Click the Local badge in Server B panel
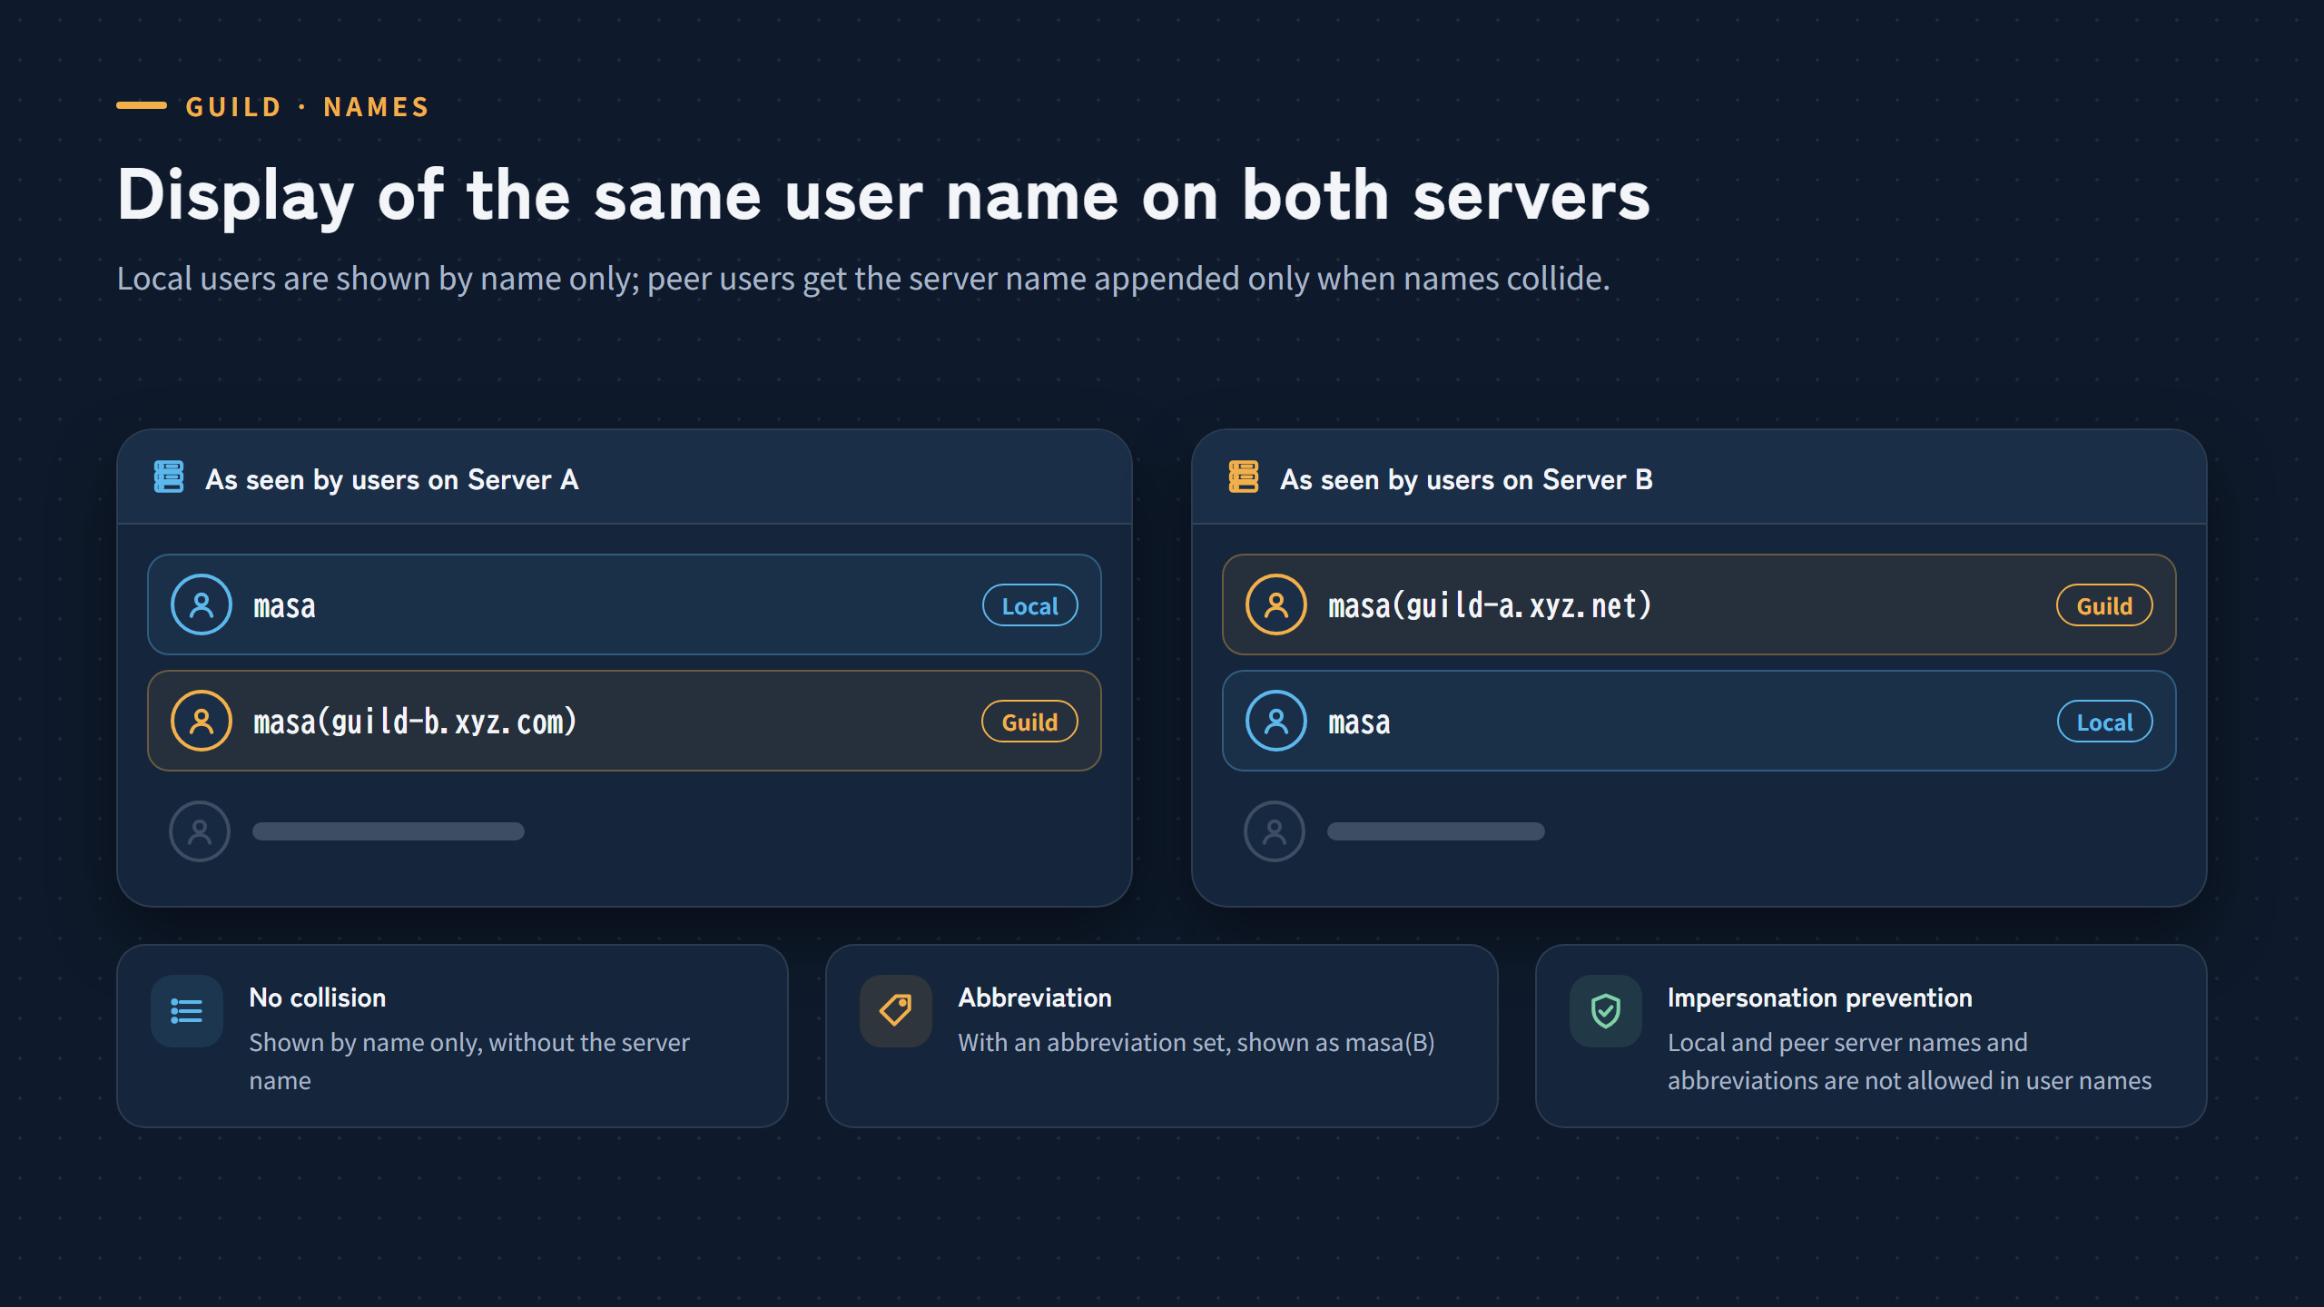2324x1307 pixels. coord(2105,722)
